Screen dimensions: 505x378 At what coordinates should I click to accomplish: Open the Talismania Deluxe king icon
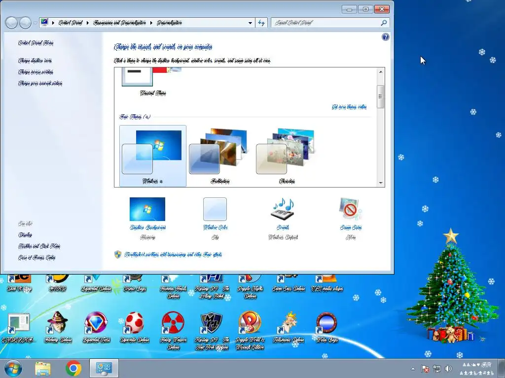pos(289,327)
